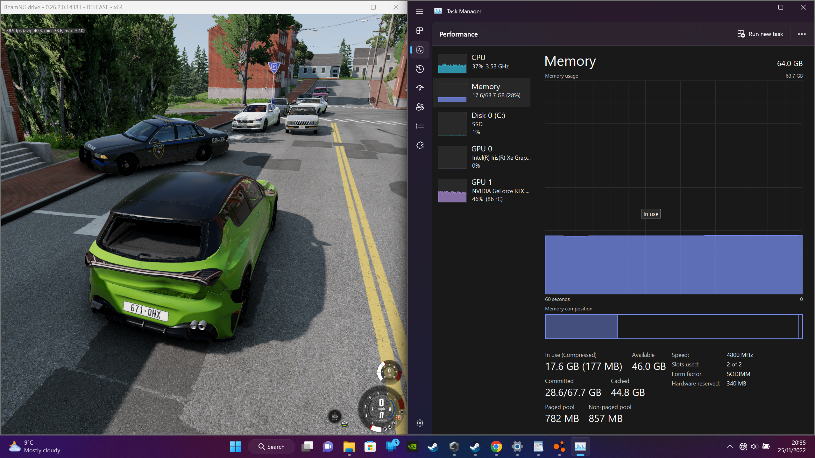Open Startup apps page in Task Manager

tap(420, 88)
